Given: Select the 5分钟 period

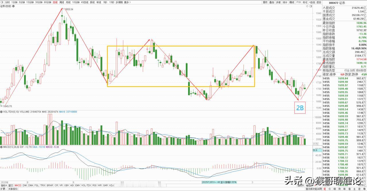Looking at the screenshot, I should coord(22,2).
